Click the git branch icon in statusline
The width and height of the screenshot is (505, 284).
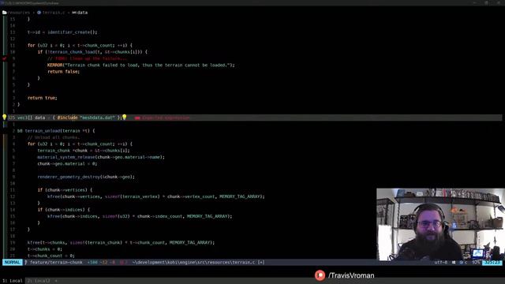coord(26,263)
